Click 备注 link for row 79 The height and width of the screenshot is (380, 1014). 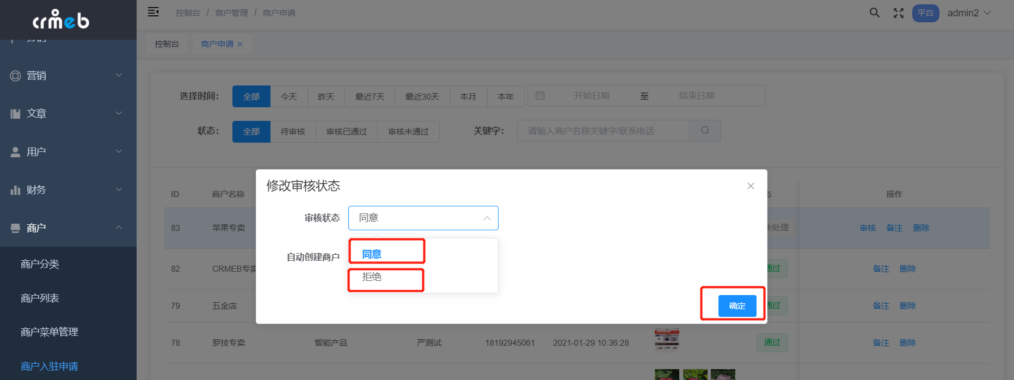881,306
